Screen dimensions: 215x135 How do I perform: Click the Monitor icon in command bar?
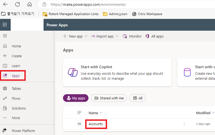[x=125, y=36]
